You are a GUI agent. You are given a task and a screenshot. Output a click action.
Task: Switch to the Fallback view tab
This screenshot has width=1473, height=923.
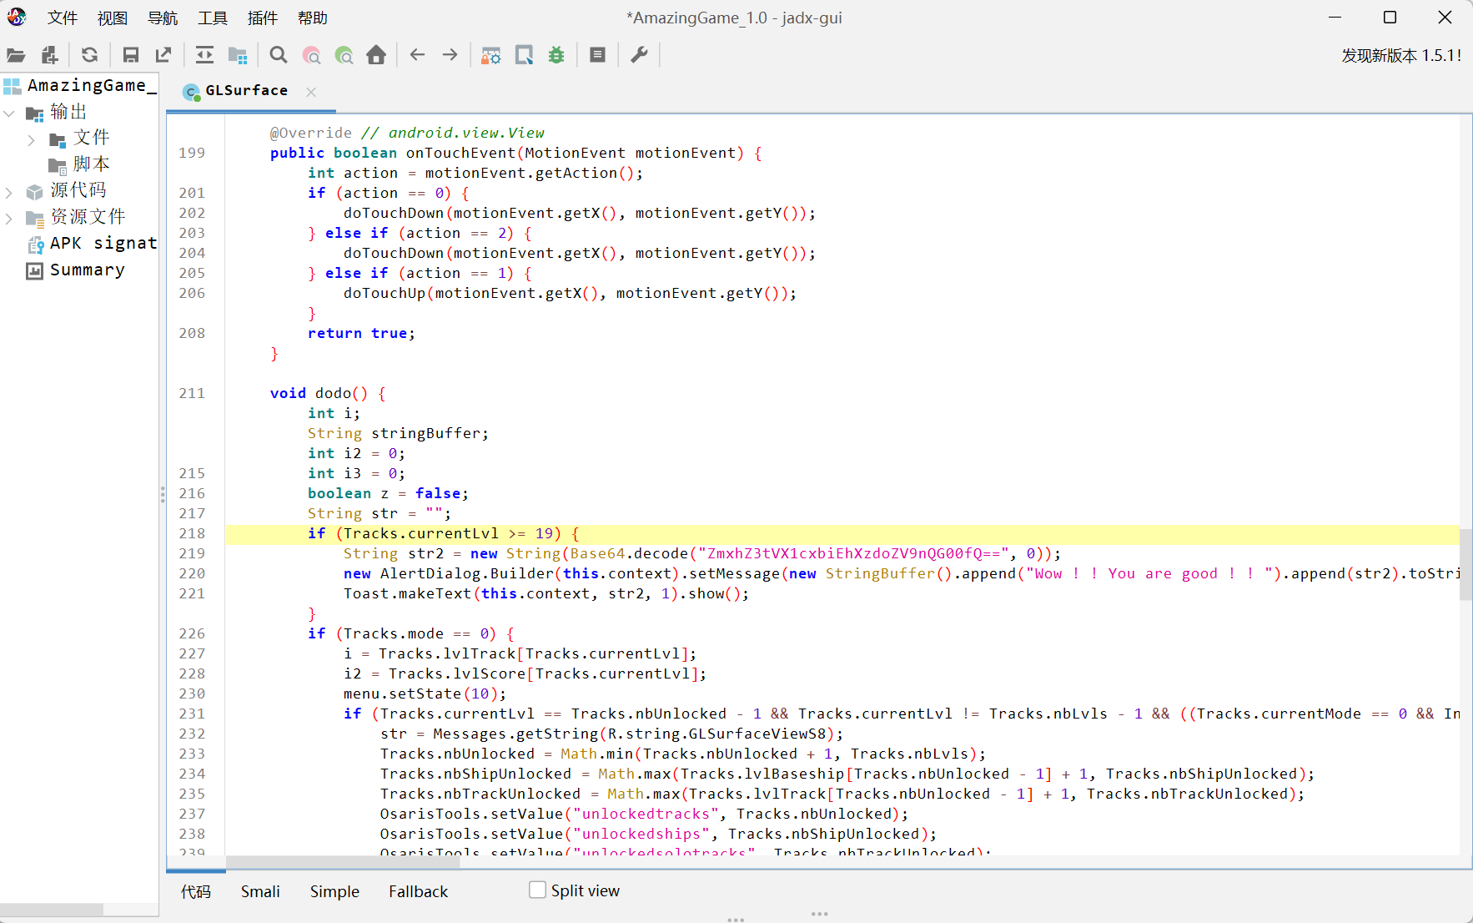click(x=418, y=891)
